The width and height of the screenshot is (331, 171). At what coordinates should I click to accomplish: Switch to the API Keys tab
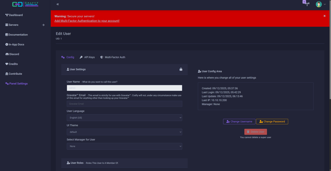click(87, 57)
